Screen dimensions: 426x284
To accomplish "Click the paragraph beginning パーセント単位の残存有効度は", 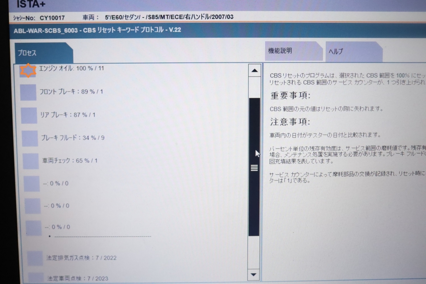I will (347, 155).
